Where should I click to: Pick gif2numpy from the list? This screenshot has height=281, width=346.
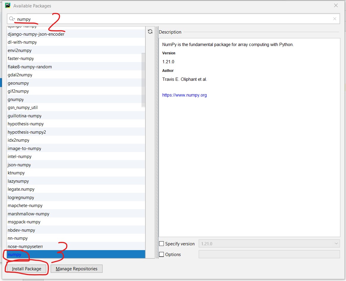pyautogui.click(x=76, y=91)
